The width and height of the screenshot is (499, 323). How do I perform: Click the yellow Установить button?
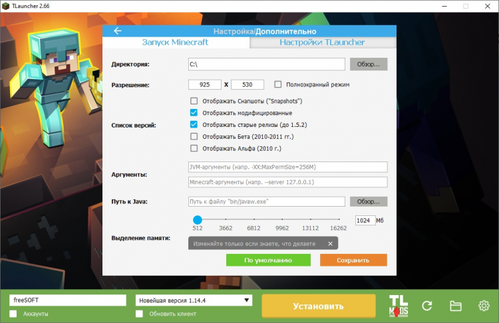[x=319, y=306]
